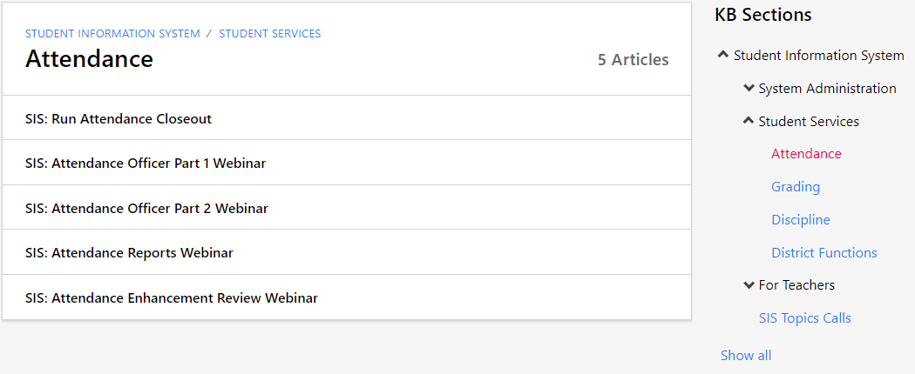Open SIS Topics Calls section

(804, 318)
